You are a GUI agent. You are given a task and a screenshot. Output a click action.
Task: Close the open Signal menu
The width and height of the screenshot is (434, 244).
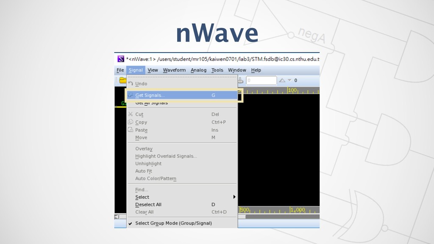click(136, 70)
